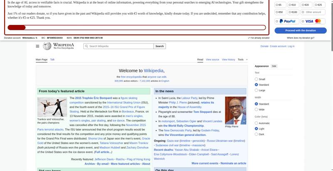Switch to the Talk tab
333x171 pixels.
52,60
